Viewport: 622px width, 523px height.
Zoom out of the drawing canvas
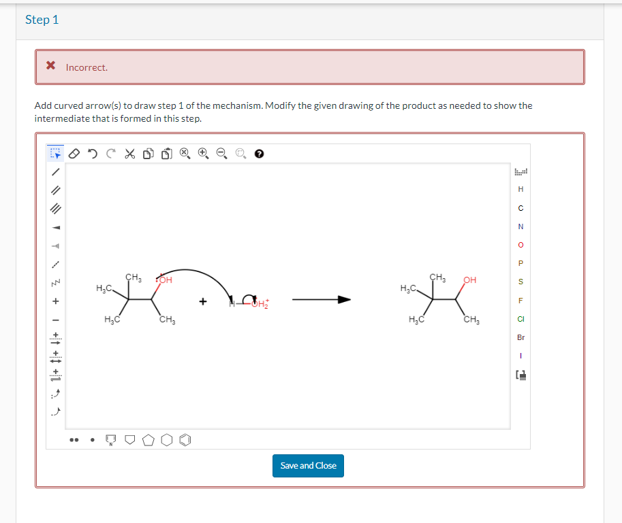pyautogui.click(x=220, y=154)
